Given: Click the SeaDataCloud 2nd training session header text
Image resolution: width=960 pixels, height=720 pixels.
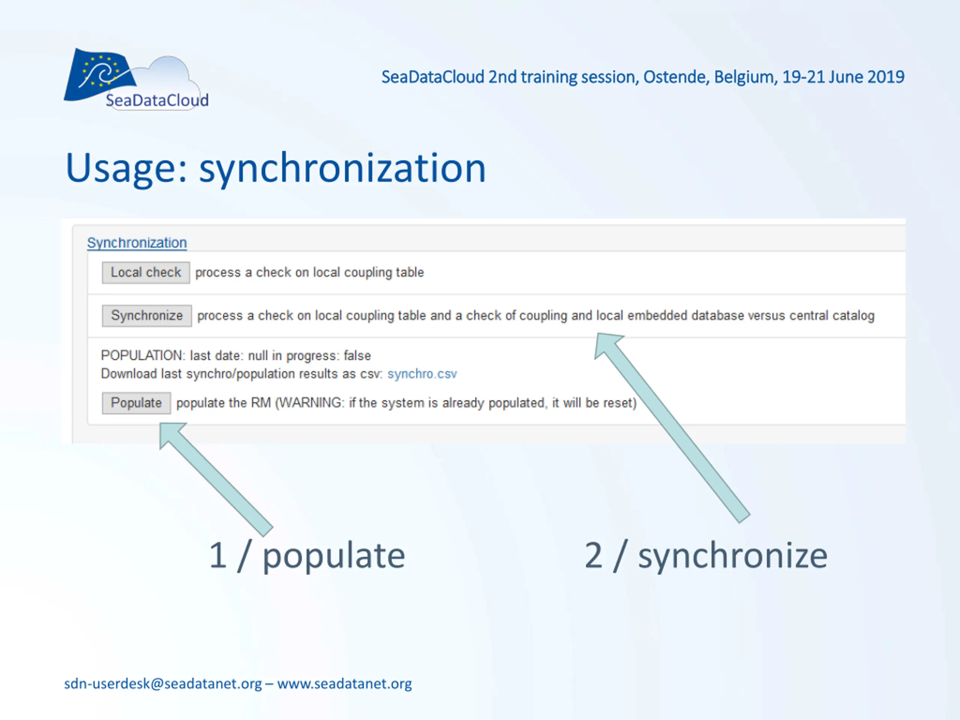Looking at the screenshot, I should pos(643,77).
